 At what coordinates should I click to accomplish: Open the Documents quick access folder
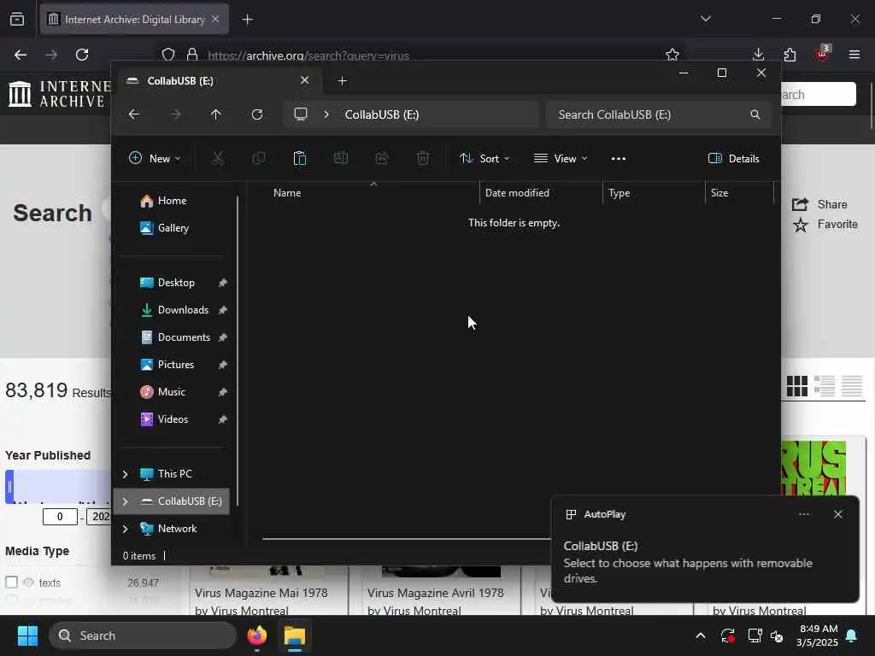[x=184, y=337]
